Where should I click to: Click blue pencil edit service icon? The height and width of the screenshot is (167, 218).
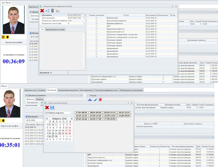(x=95, y=100)
